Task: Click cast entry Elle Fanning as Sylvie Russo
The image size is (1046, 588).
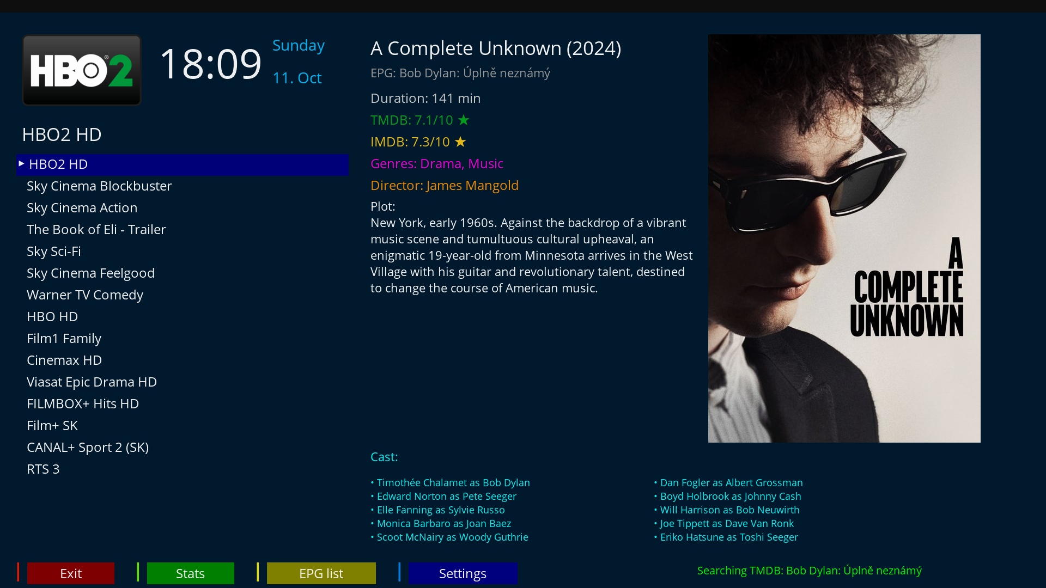Action: [x=438, y=510]
